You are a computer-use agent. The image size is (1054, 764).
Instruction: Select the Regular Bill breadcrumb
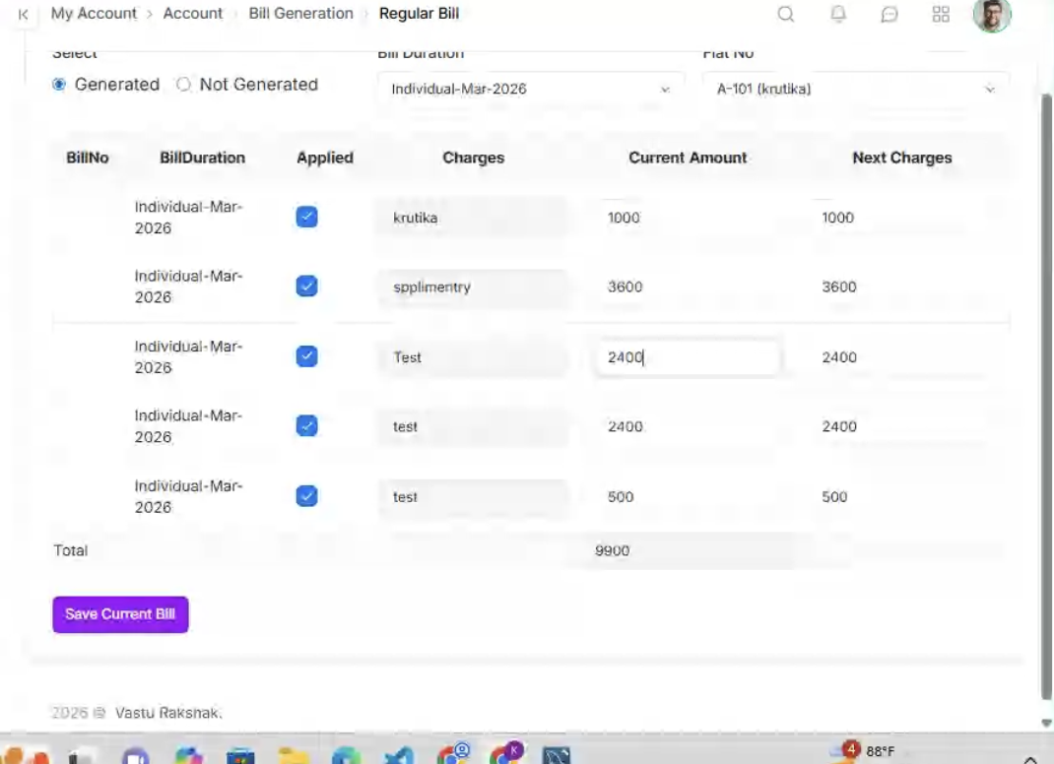point(419,14)
